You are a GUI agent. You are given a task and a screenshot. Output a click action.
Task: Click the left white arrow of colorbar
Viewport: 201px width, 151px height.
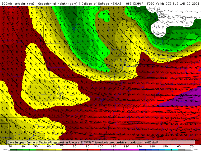[x=7, y=150]
